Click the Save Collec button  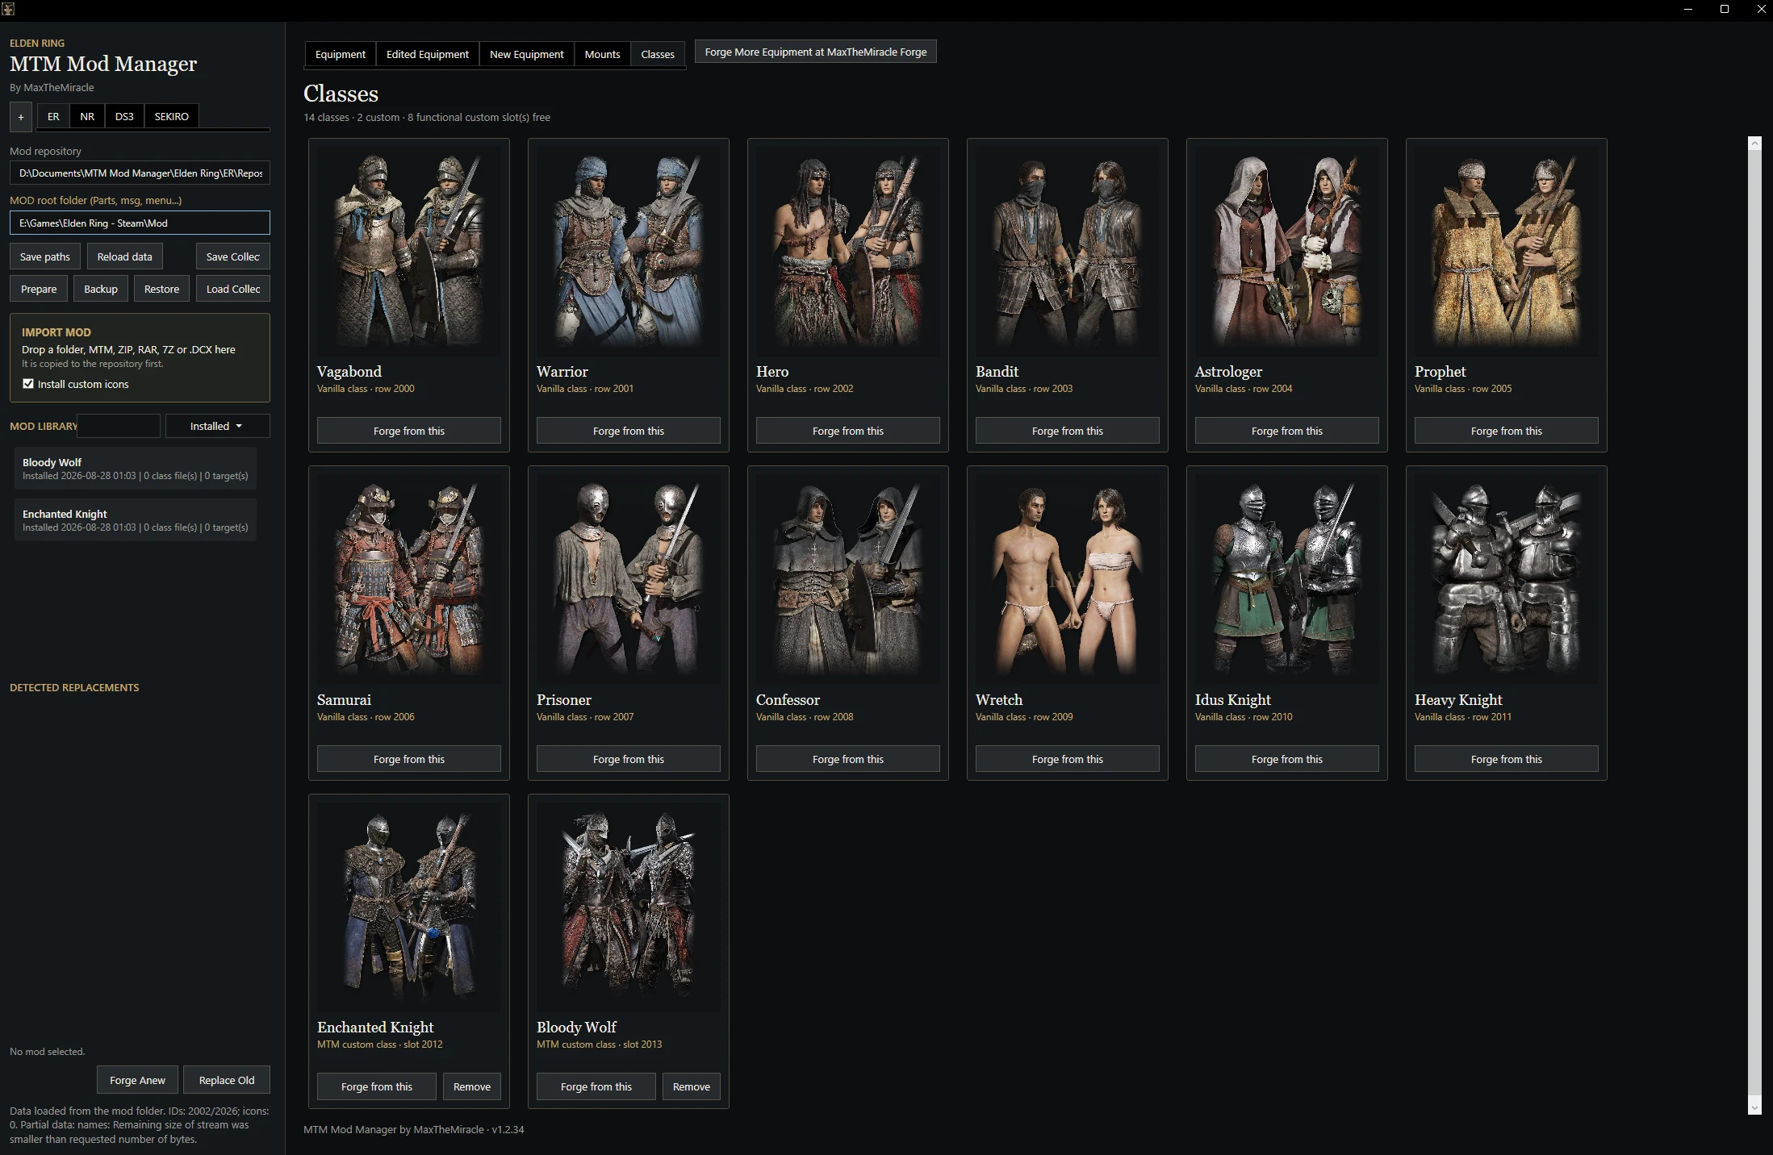tap(233, 256)
